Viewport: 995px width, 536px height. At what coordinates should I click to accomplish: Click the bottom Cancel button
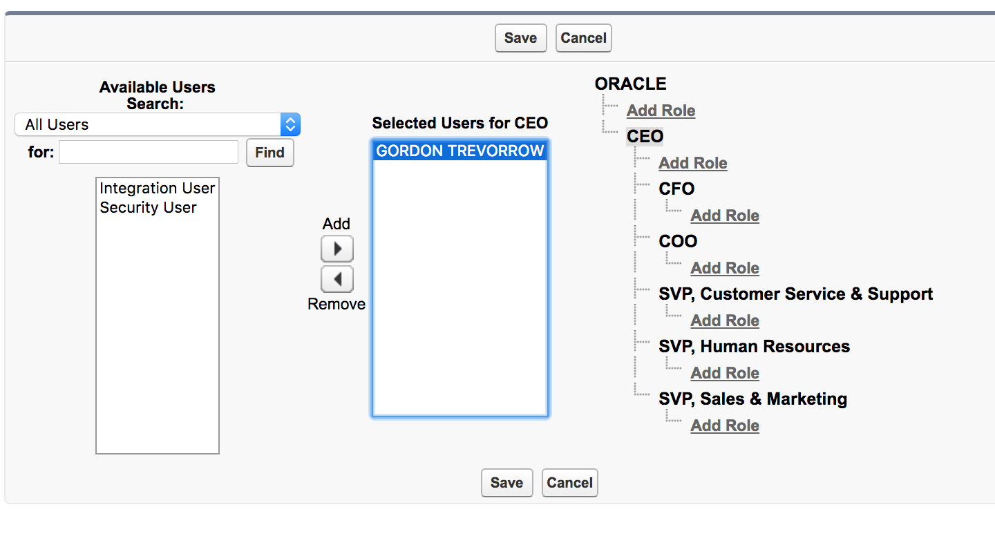pos(569,483)
